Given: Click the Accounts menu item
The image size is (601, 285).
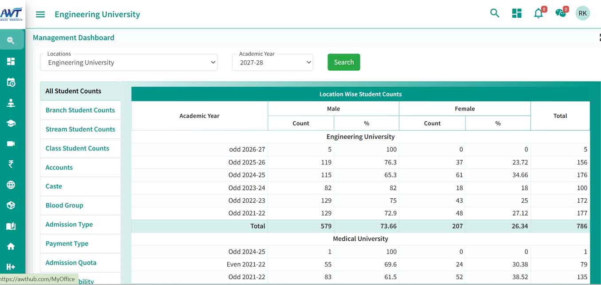Looking at the screenshot, I should pyautogui.click(x=59, y=167).
